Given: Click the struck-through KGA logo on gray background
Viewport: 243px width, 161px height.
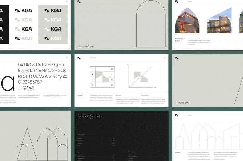Looking at the screenshot, I should click(53, 29).
